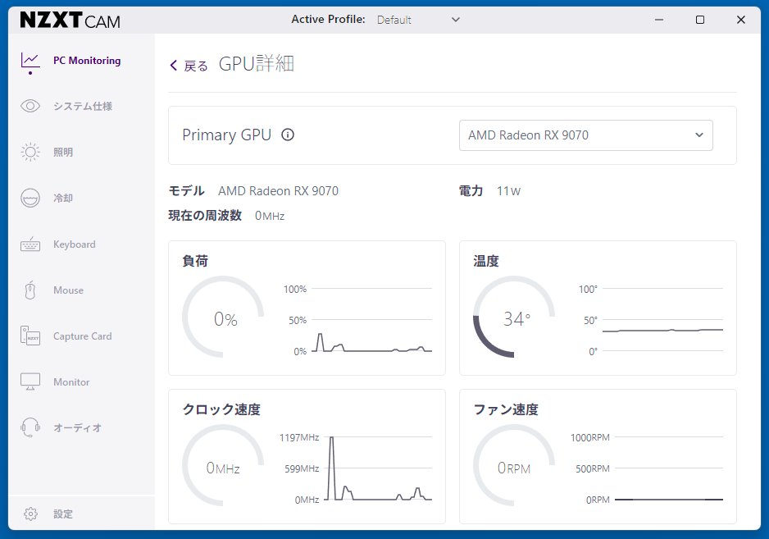Click the cooling icon beside 冷却
Viewport: 769px width, 539px height.
tap(30, 198)
